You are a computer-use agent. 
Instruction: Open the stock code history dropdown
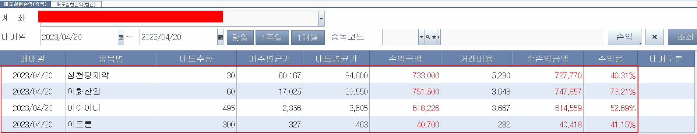pyautogui.click(x=422, y=37)
